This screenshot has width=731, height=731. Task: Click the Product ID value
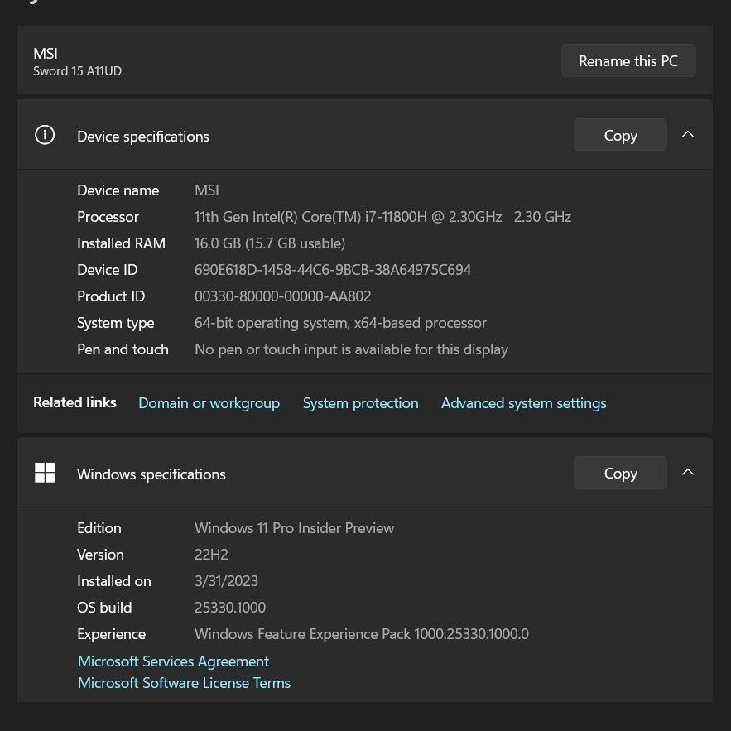[x=282, y=296]
